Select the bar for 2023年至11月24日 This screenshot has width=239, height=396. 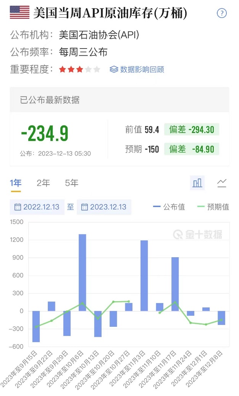click(191, 313)
